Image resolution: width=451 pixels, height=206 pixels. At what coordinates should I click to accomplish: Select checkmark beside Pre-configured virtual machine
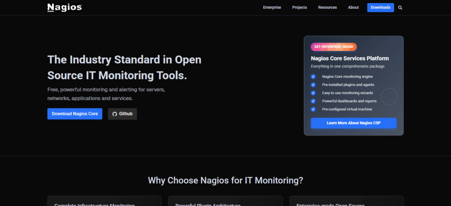pyautogui.click(x=313, y=109)
